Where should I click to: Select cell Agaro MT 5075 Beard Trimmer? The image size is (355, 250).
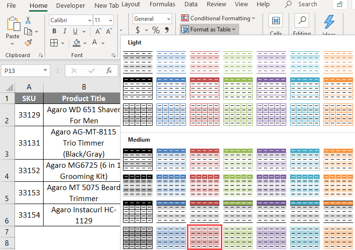[x=82, y=192]
